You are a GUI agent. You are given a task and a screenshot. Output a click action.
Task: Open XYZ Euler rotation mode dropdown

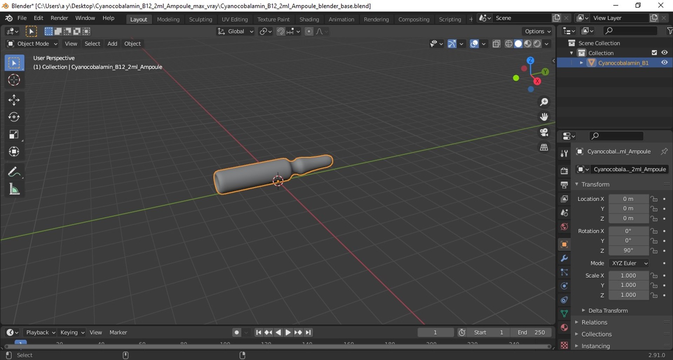[x=629, y=263]
